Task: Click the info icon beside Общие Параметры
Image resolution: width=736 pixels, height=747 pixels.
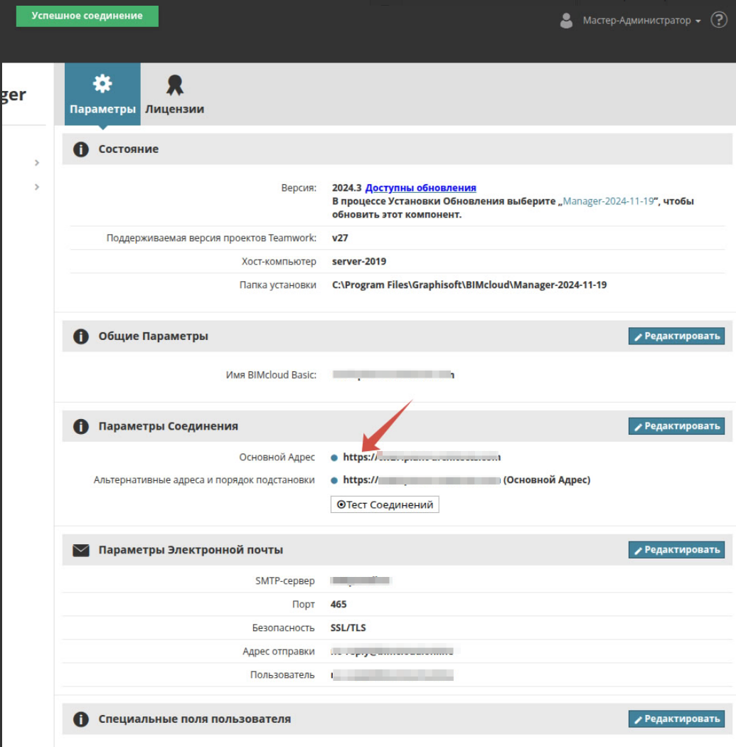Action: click(x=81, y=336)
